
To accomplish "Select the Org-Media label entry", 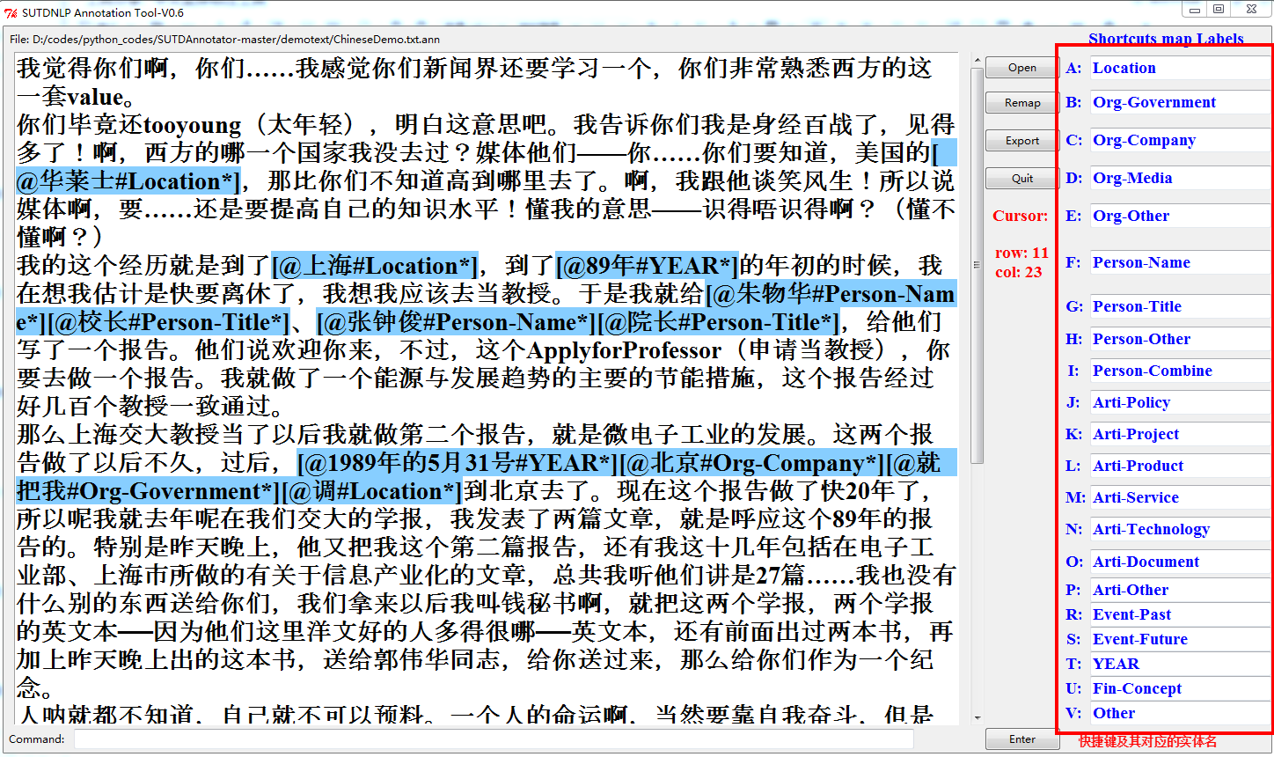I will 1181,179.
